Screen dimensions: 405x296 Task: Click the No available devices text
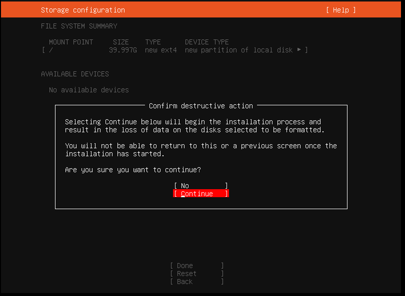coord(89,90)
